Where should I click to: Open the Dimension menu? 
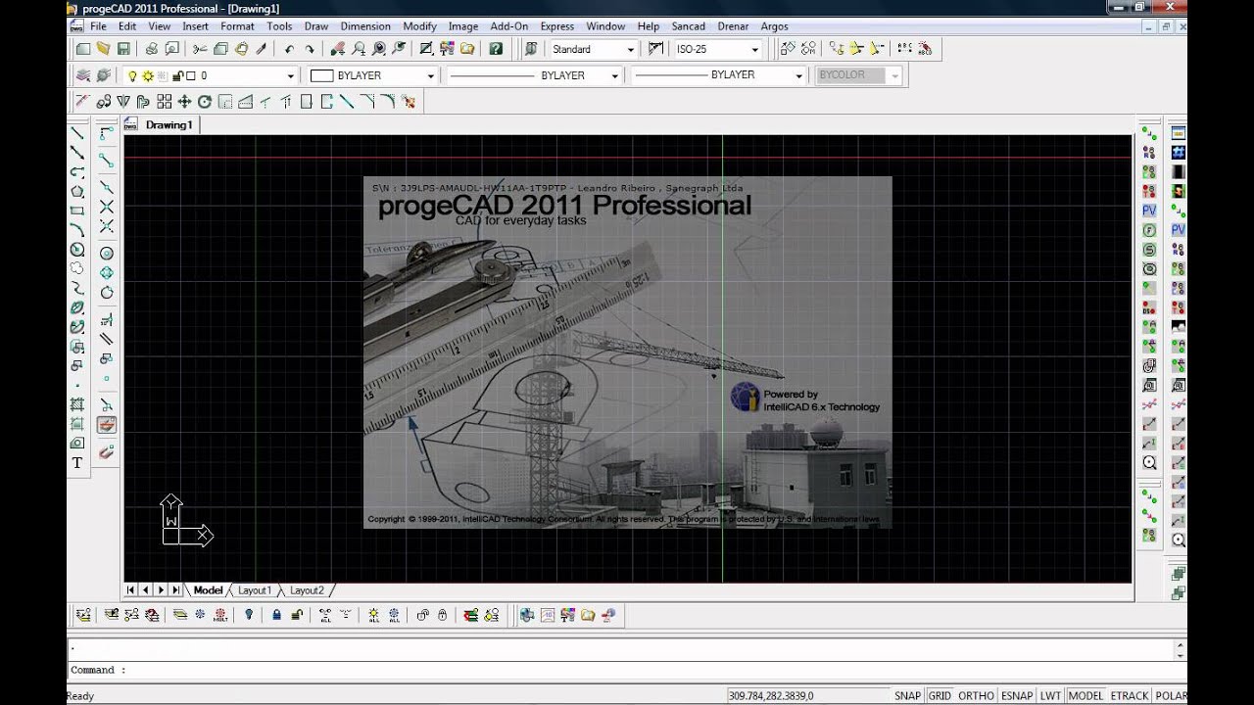tap(365, 26)
